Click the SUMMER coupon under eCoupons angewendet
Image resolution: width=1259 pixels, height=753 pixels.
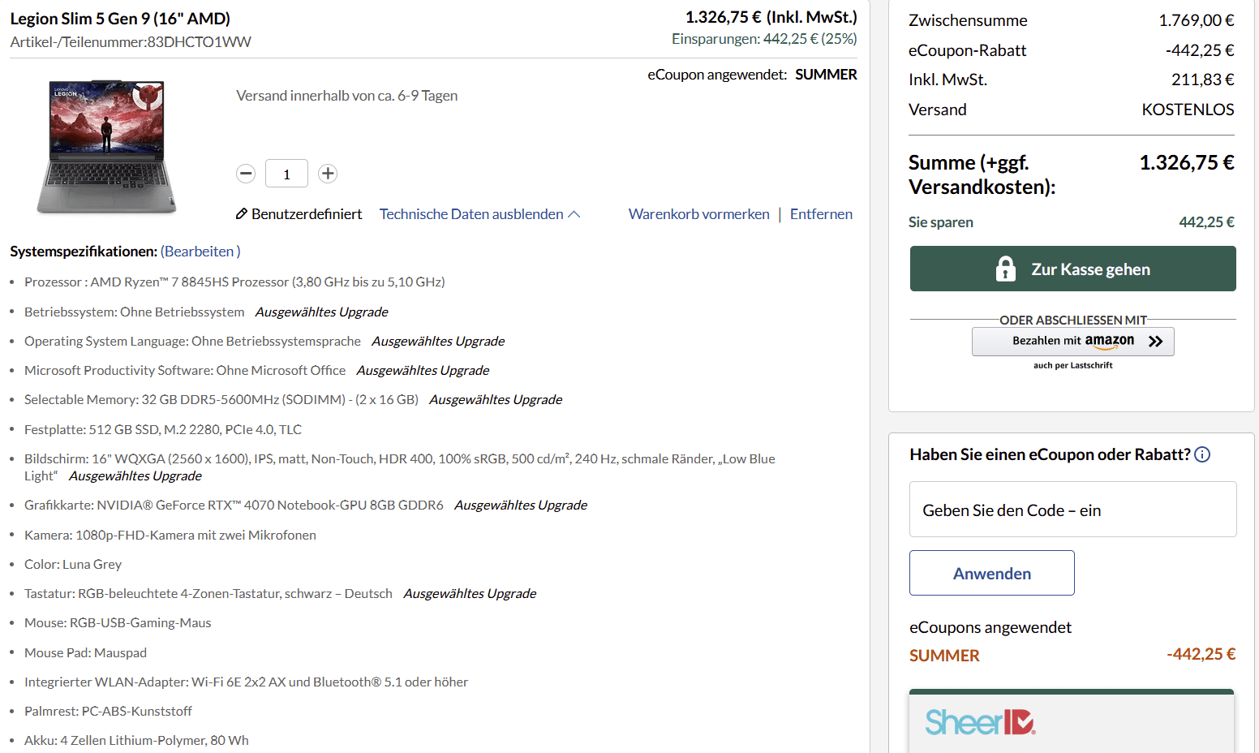point(944,656)
